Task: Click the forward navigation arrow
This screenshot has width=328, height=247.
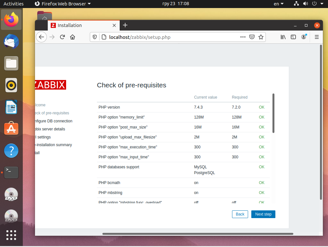Action: click(x=52, y=37)
